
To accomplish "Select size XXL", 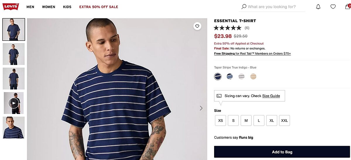I will coord(284,120).
